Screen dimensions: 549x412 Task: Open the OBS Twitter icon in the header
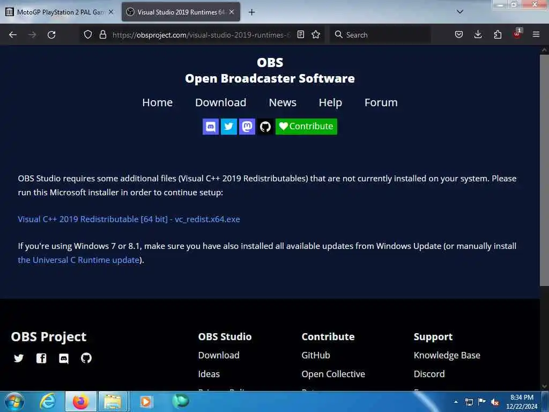(x=228, y=127)
